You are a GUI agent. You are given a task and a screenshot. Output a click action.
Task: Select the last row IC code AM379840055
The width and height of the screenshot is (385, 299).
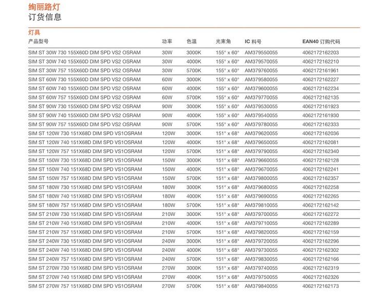[261, 286]
